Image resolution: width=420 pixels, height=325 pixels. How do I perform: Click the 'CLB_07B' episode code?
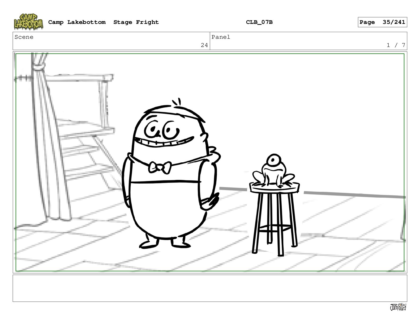259,22
